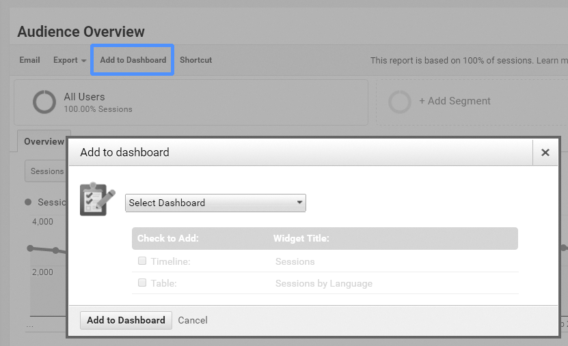Open the Select Dashboard dropdown
The width and height of the screenshot is (568, 346).
[215, 203]
